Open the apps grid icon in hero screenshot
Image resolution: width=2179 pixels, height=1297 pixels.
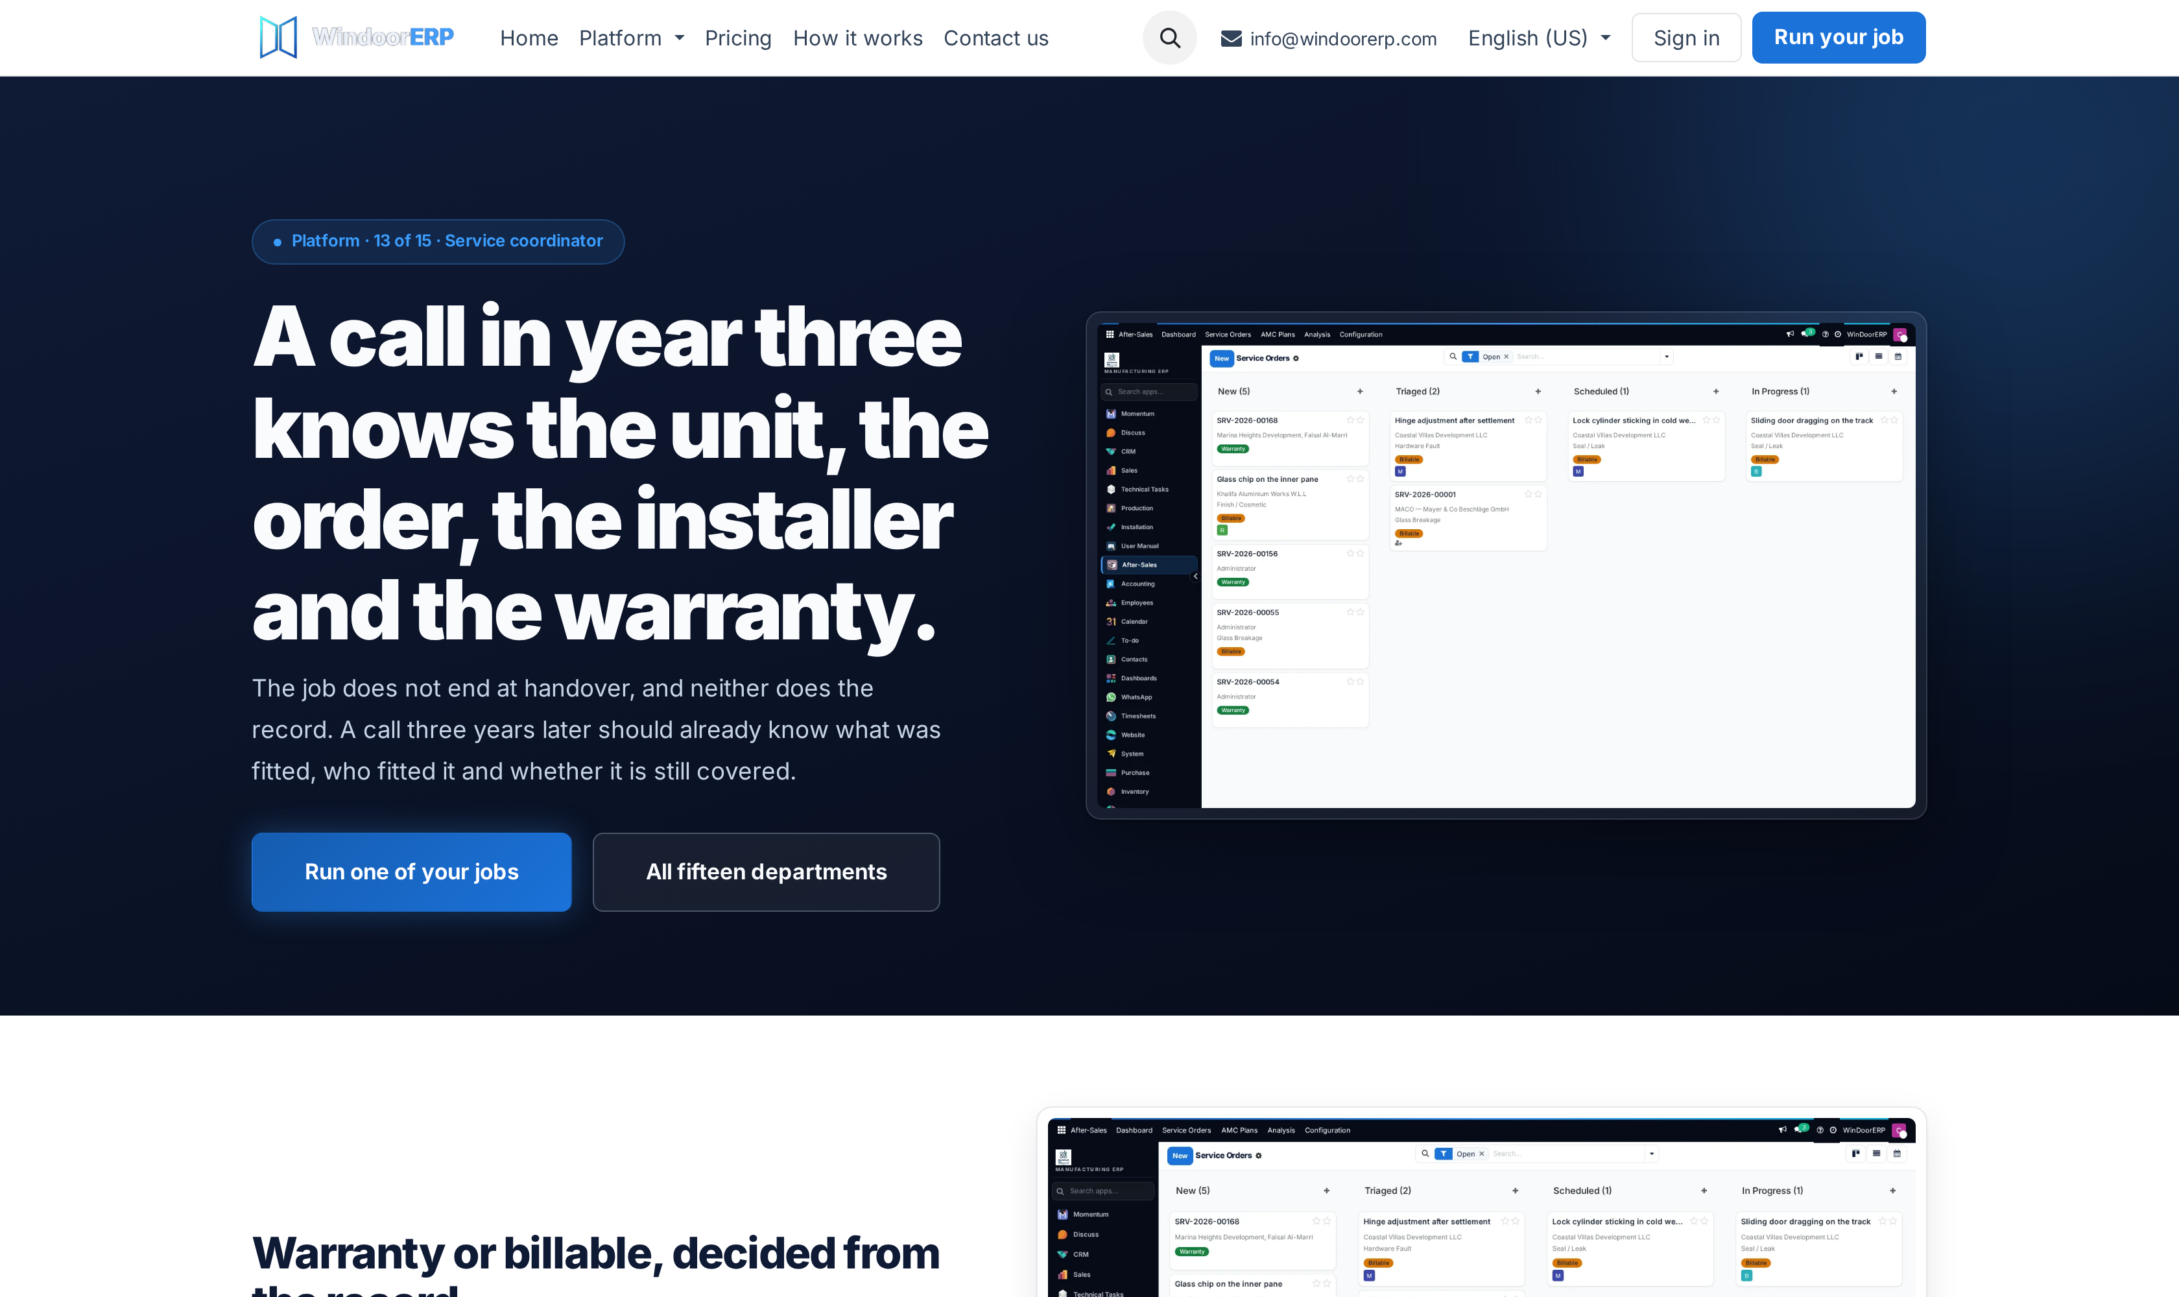(1109, 334)
